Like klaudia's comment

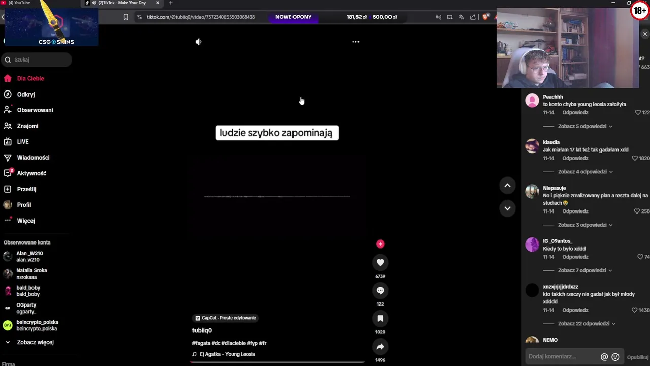635,158
